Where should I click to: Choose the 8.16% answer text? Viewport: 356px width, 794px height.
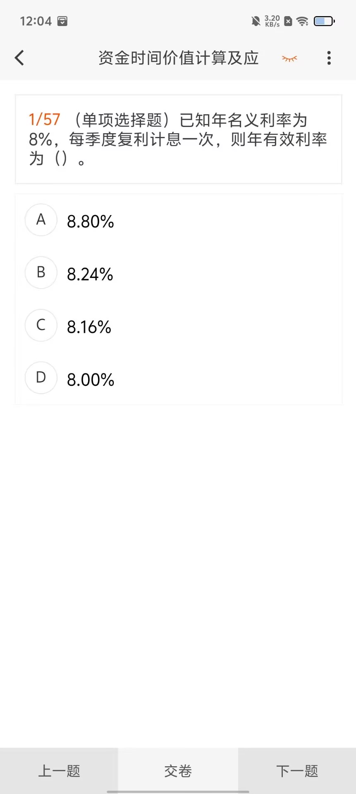[x=89, y=327]
